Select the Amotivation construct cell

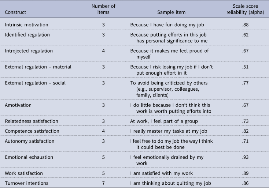tap(18, 105)
